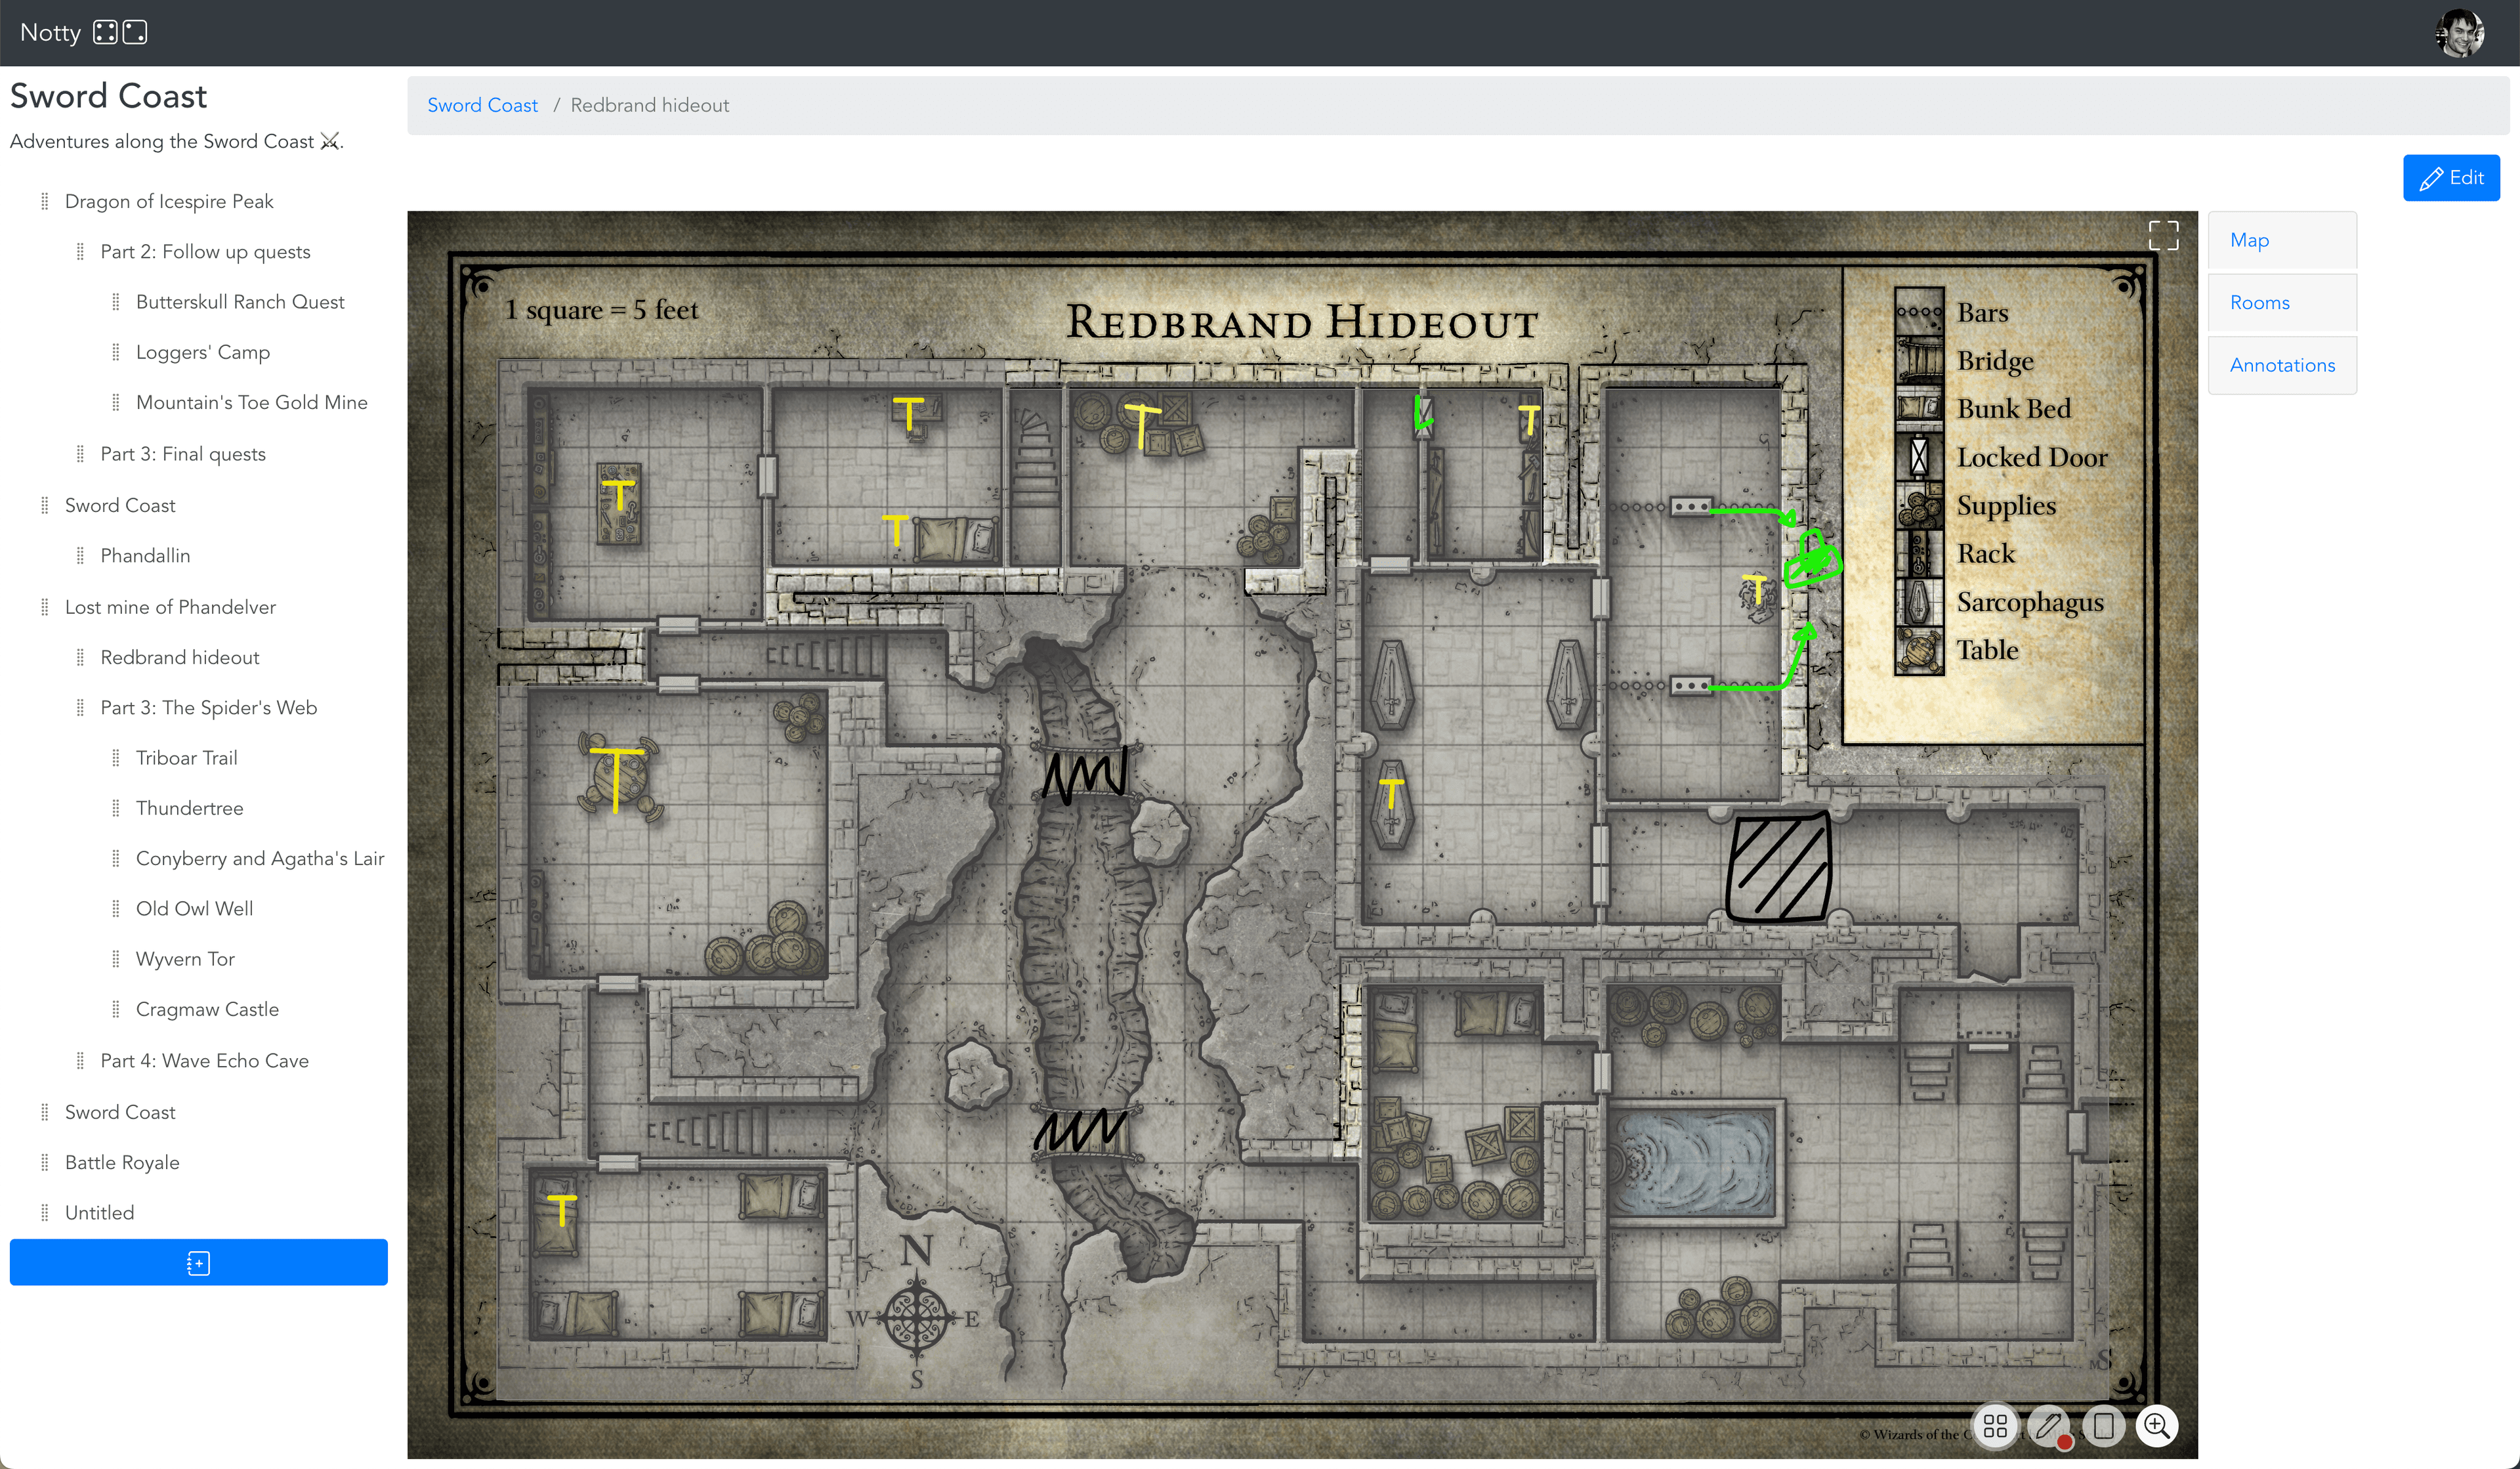Click the grip handle beside Thundertree
The image size is (2520, 1469).
(115, 808)
